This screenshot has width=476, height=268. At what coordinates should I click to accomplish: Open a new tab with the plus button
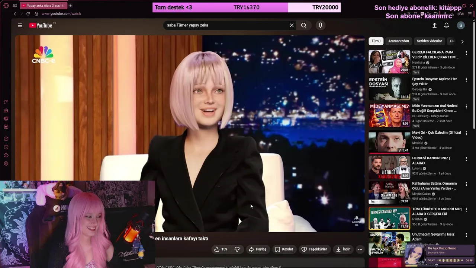[x=70, y=6]
